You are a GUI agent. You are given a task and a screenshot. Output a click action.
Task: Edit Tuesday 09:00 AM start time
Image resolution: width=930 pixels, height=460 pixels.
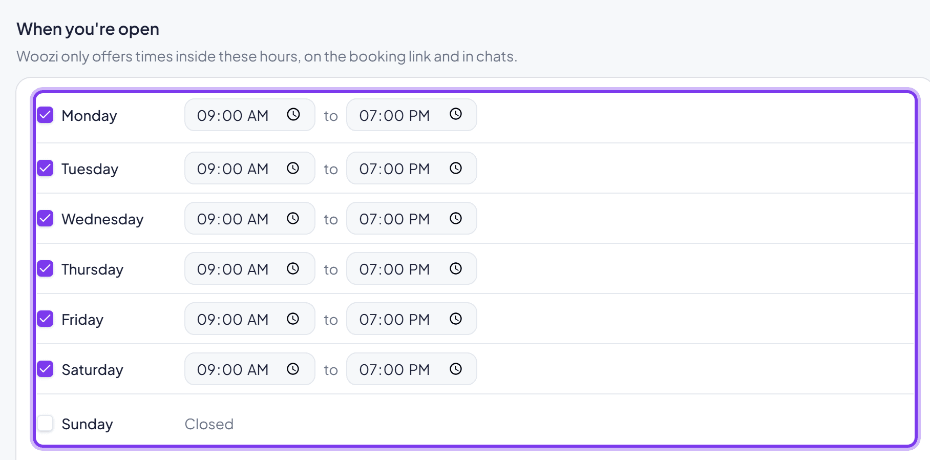pos(249,168)
